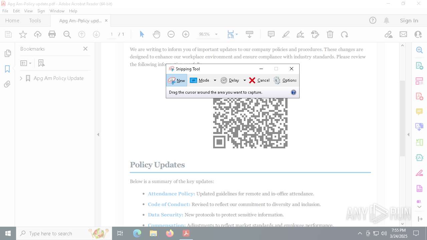Click Snipping Tool help icon
Viewport: 427px width, 240px height.
pyautogui.click(x=294, y=92)
